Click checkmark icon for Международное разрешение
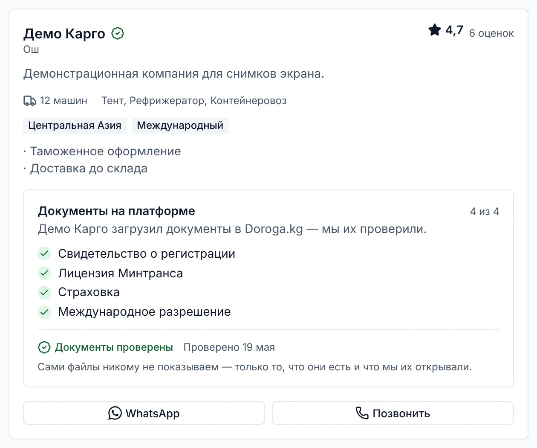Viewport: 537px width, 448px height. (x=44, y=312)
